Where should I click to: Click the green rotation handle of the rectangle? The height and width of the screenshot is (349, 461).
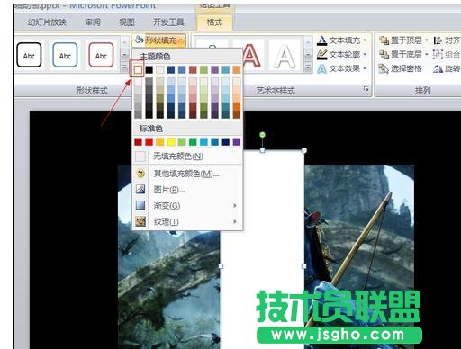point(262,135)
